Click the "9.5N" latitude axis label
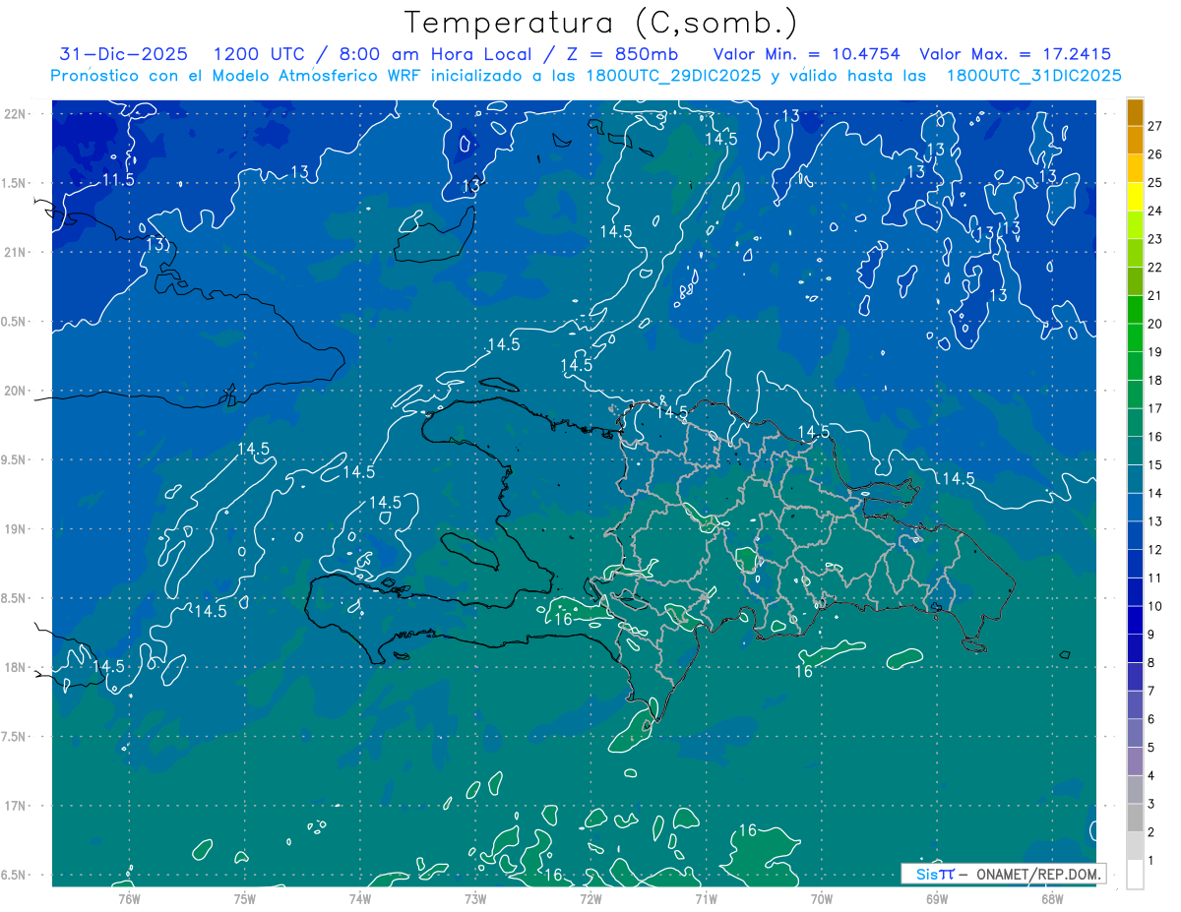1181x912 pixels. coord(14,459)
